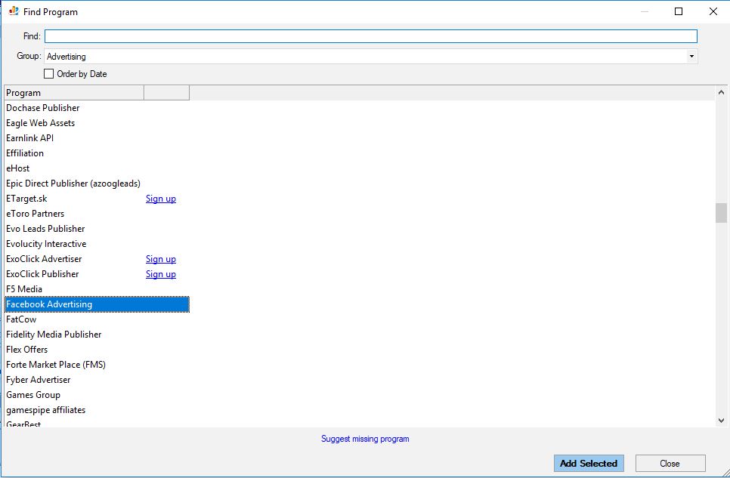
Task: Select Forte Market Place (FMS)
Action: [56, 365]
